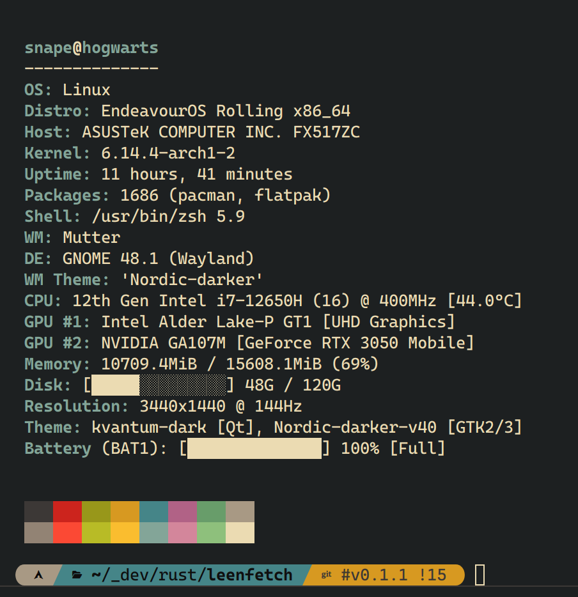
Task: Click the Battery level bar
Action: [254, 449]
